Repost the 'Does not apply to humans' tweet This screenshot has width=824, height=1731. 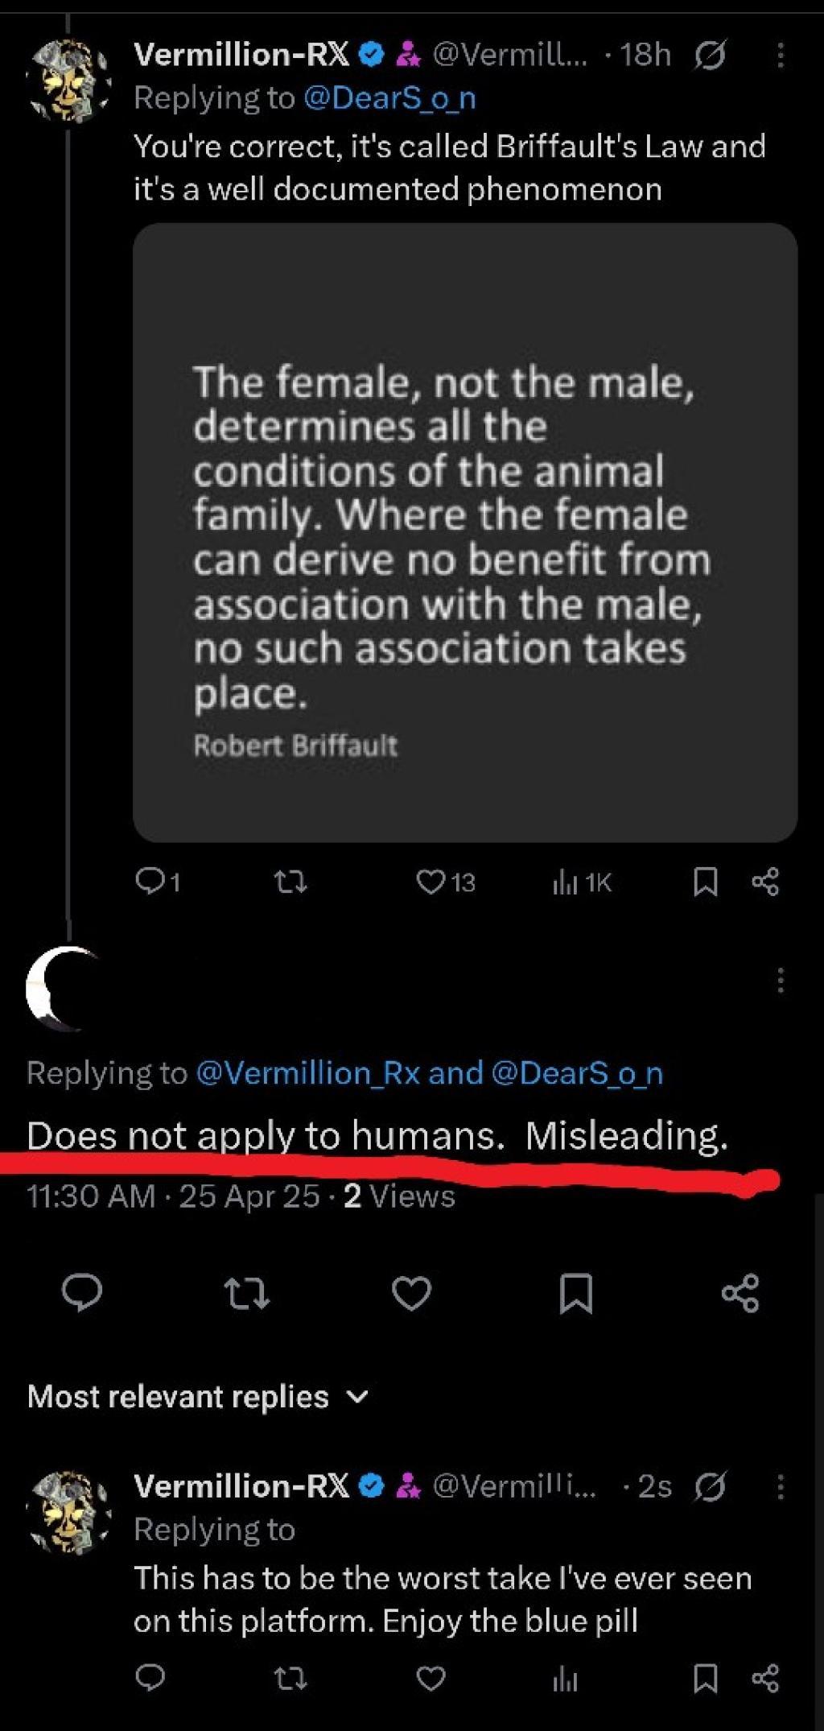pyautogui.click(x=246, y=1293)
